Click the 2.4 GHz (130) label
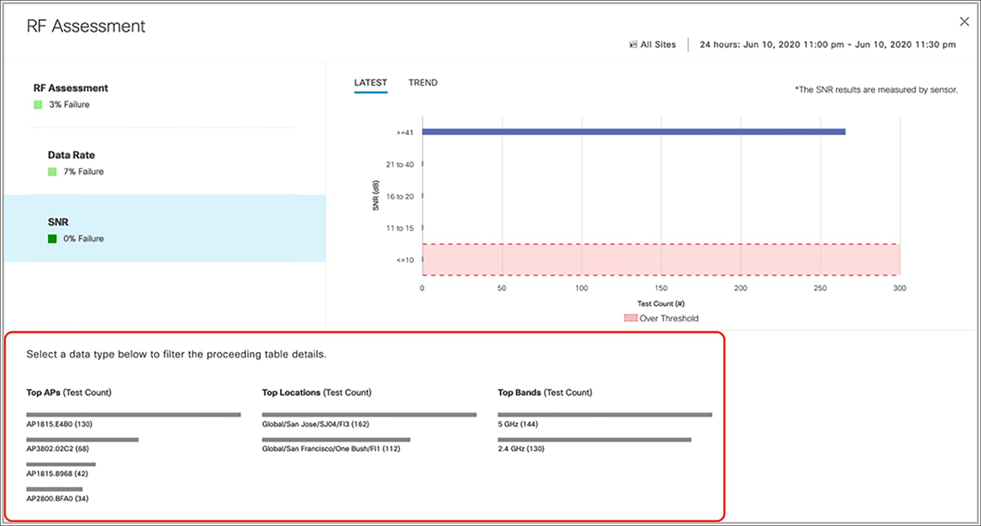 [521, 449]
